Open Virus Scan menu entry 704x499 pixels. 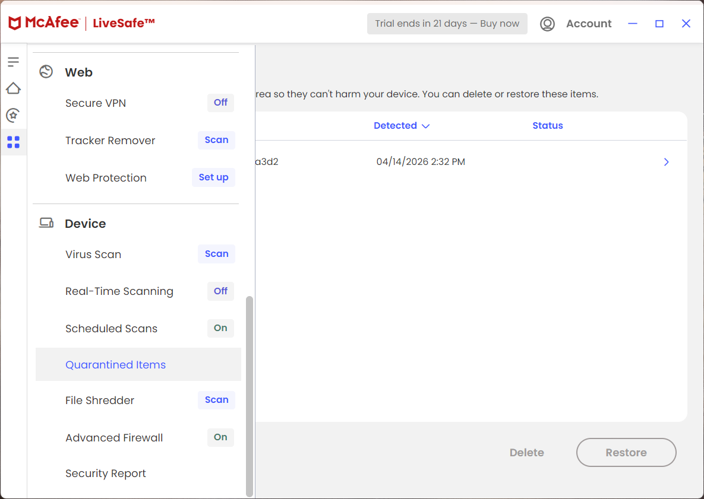[93, 254]
